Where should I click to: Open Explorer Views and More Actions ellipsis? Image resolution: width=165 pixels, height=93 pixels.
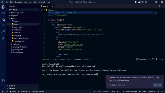[x=36, y=6]
